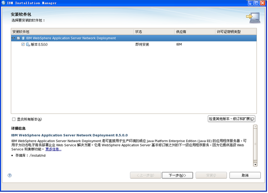Click the details scrollbar up arrow
The height and width of the screenshot is (193, 268).
(x=255, y=126)
